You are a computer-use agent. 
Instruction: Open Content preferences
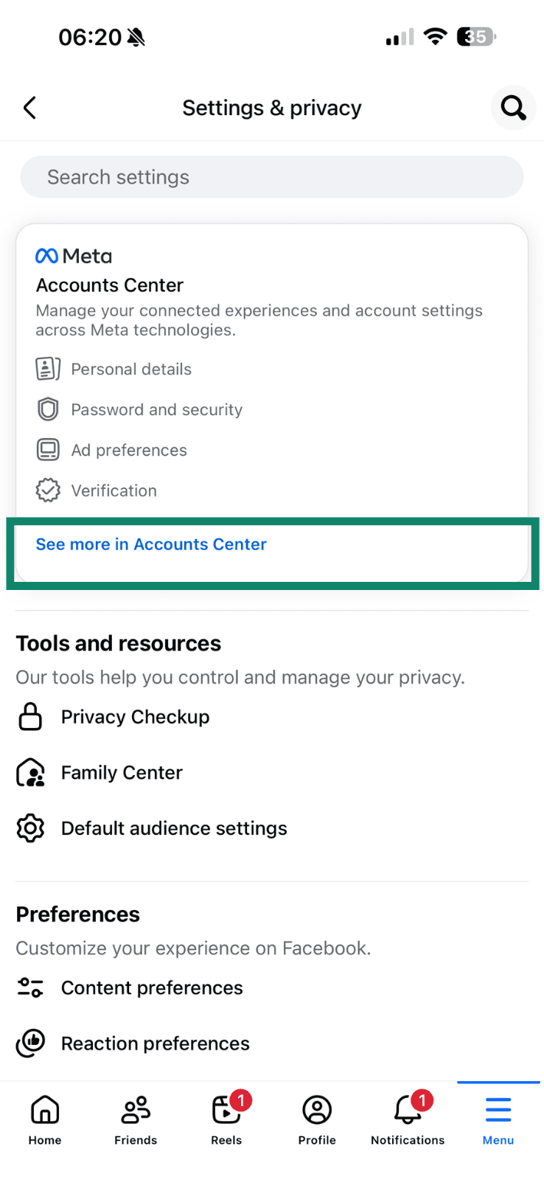151,988
